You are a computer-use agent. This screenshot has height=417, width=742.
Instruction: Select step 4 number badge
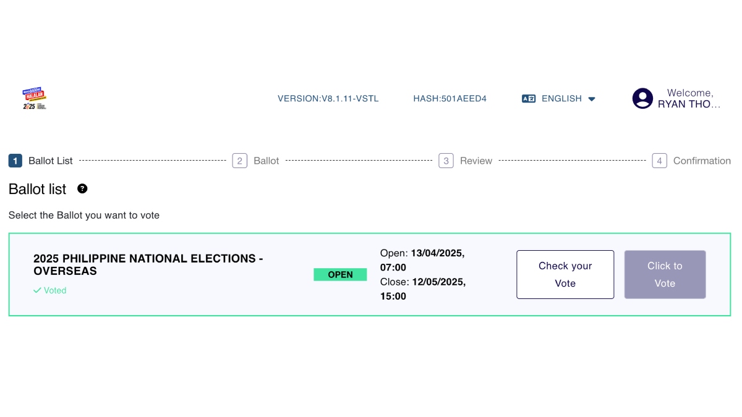click(x=659, y=161)
